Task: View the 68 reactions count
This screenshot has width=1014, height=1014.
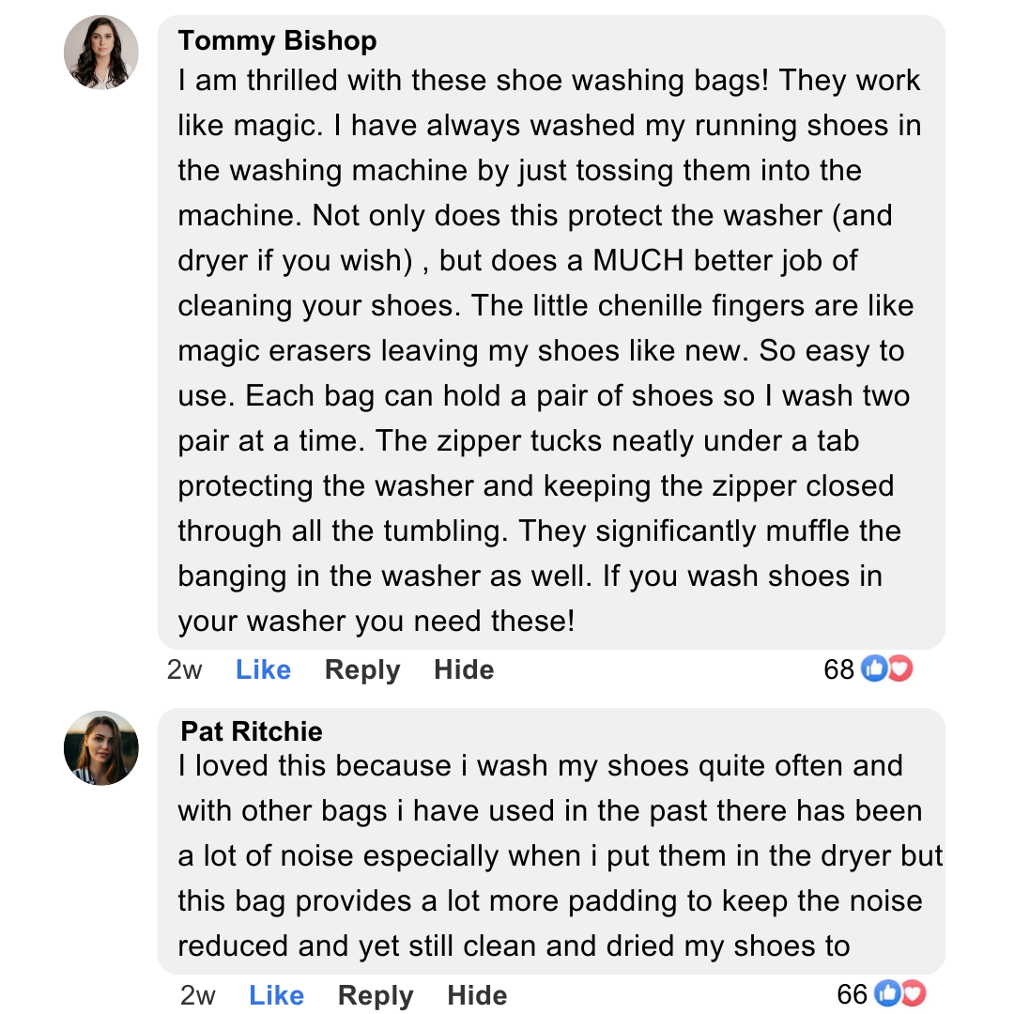Action: pyautogui.click(x=838, y=669)
